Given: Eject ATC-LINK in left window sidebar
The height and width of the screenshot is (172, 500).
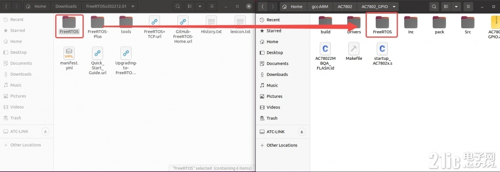Looking at the screenshot, I should click(45, 132).
